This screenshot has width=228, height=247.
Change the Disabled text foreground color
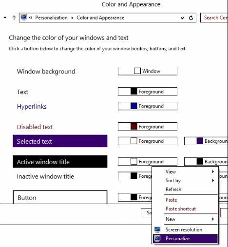[x=148, y=127]
